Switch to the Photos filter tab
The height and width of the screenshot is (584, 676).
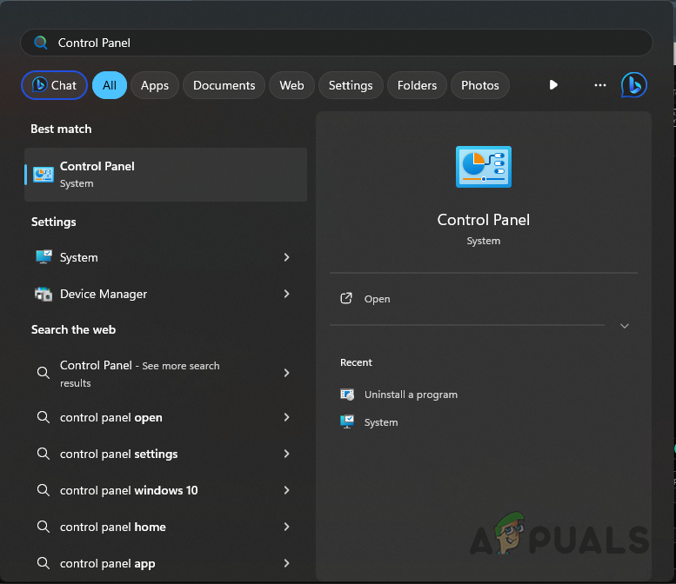click(480, 85)
